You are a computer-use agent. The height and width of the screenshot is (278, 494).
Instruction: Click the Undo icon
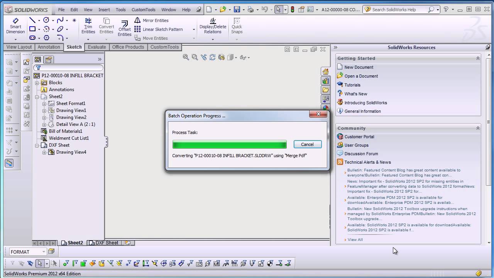pos(264,9)
